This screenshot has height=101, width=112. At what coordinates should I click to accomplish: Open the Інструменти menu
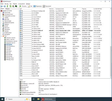click(x=21, y=4)
